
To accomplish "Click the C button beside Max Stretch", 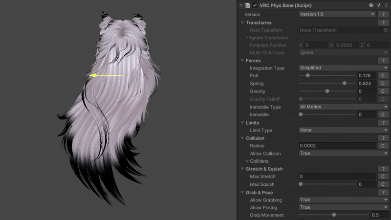I will pyautogui.click(x=384, y=176).
